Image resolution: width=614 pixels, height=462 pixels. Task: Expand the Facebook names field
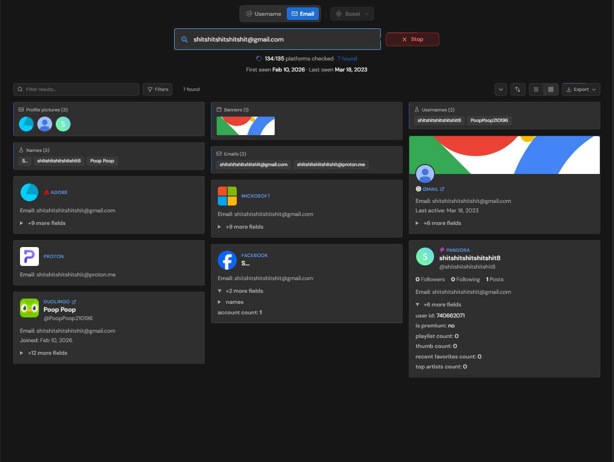pyautogui.click(x=230, y=302)
